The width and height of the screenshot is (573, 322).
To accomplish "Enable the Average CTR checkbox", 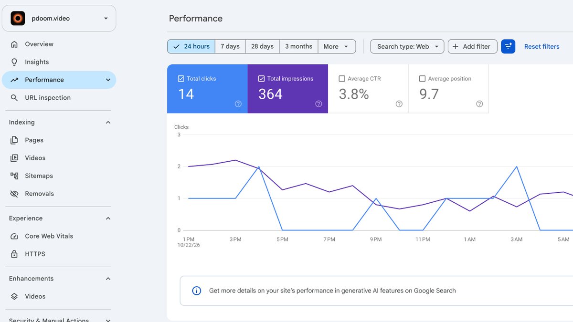I will 342,79.
